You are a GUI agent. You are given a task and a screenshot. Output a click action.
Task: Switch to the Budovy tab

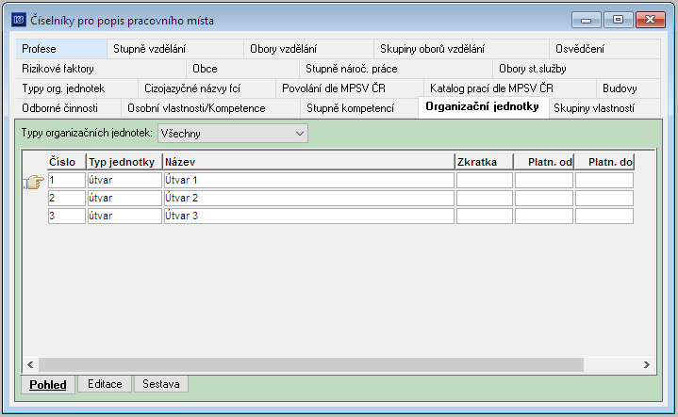click(628, 88)
